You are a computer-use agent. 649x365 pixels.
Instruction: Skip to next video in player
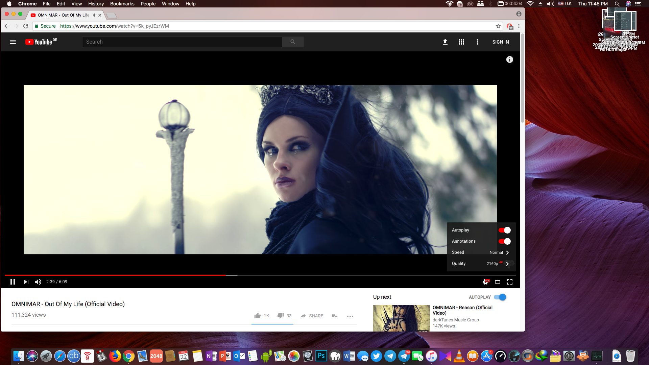point(26,282)
